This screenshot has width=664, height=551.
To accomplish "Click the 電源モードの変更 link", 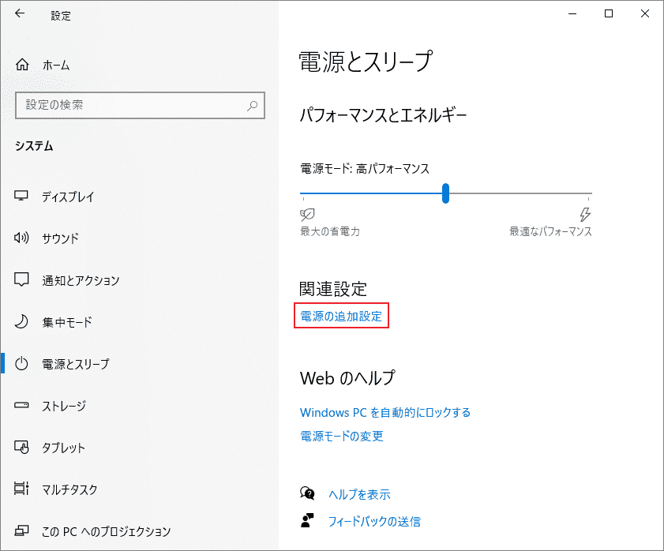I will (340, 435).
